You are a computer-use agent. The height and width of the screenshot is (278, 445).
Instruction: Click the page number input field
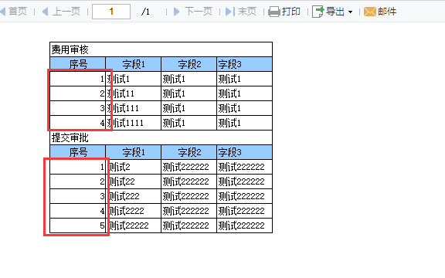pos(111,12)
